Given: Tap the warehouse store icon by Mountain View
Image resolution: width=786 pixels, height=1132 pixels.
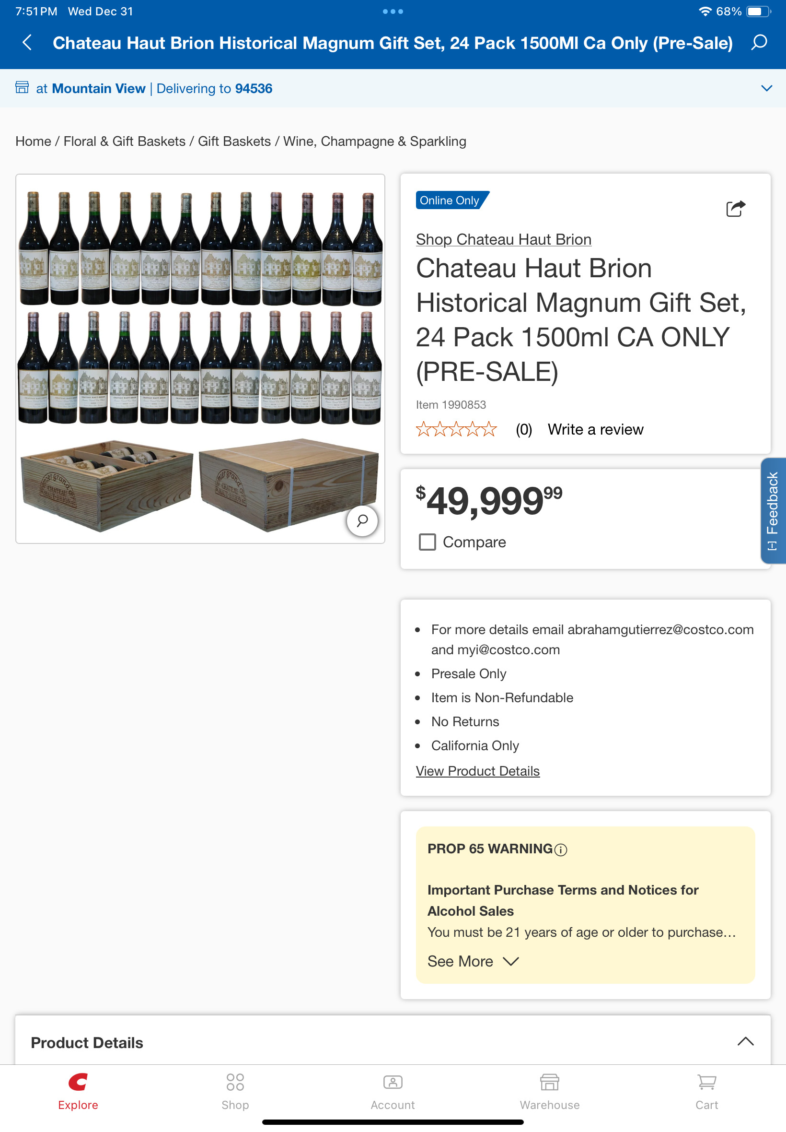Looking at the screenshot, I should coord(22,88).
